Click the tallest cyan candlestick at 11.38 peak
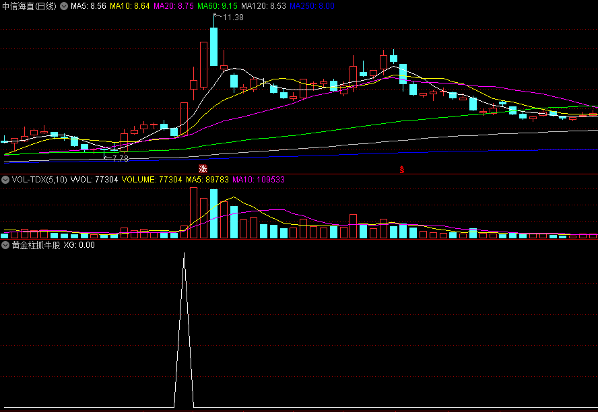598x412 pixels. 213,46
